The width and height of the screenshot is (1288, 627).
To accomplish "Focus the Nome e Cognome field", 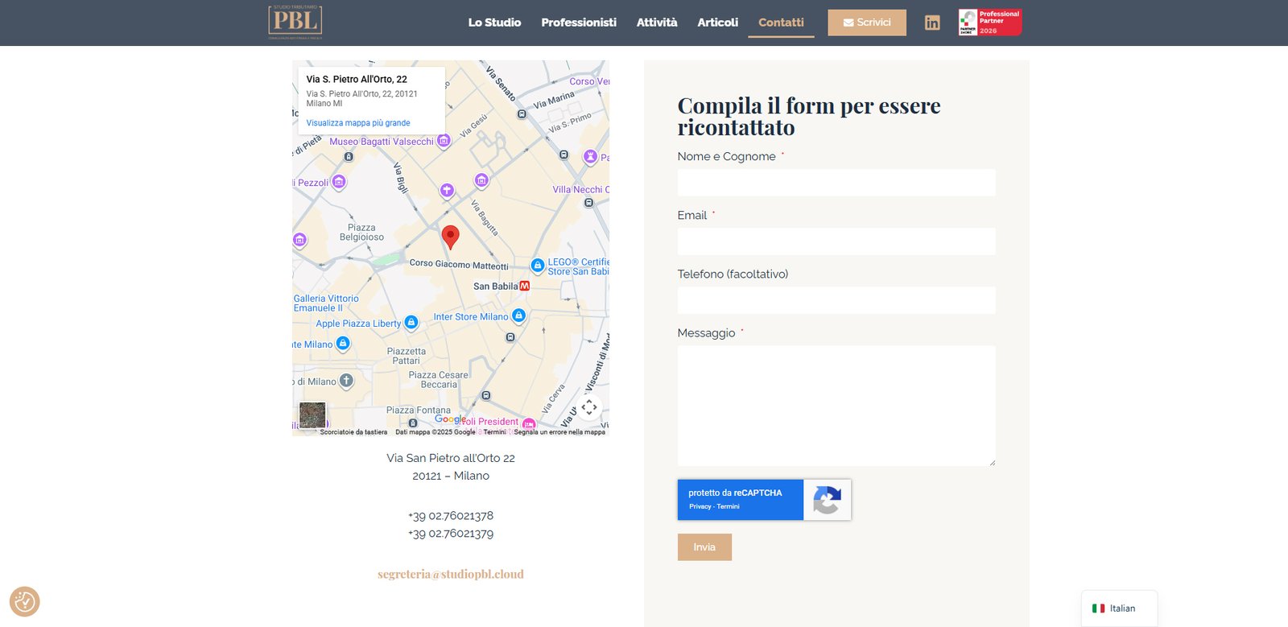I will pos(836,183).
